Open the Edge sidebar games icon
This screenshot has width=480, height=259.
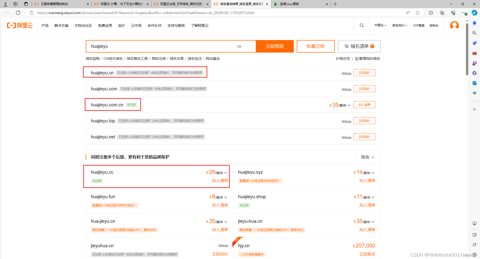click(x=474, y=63)
